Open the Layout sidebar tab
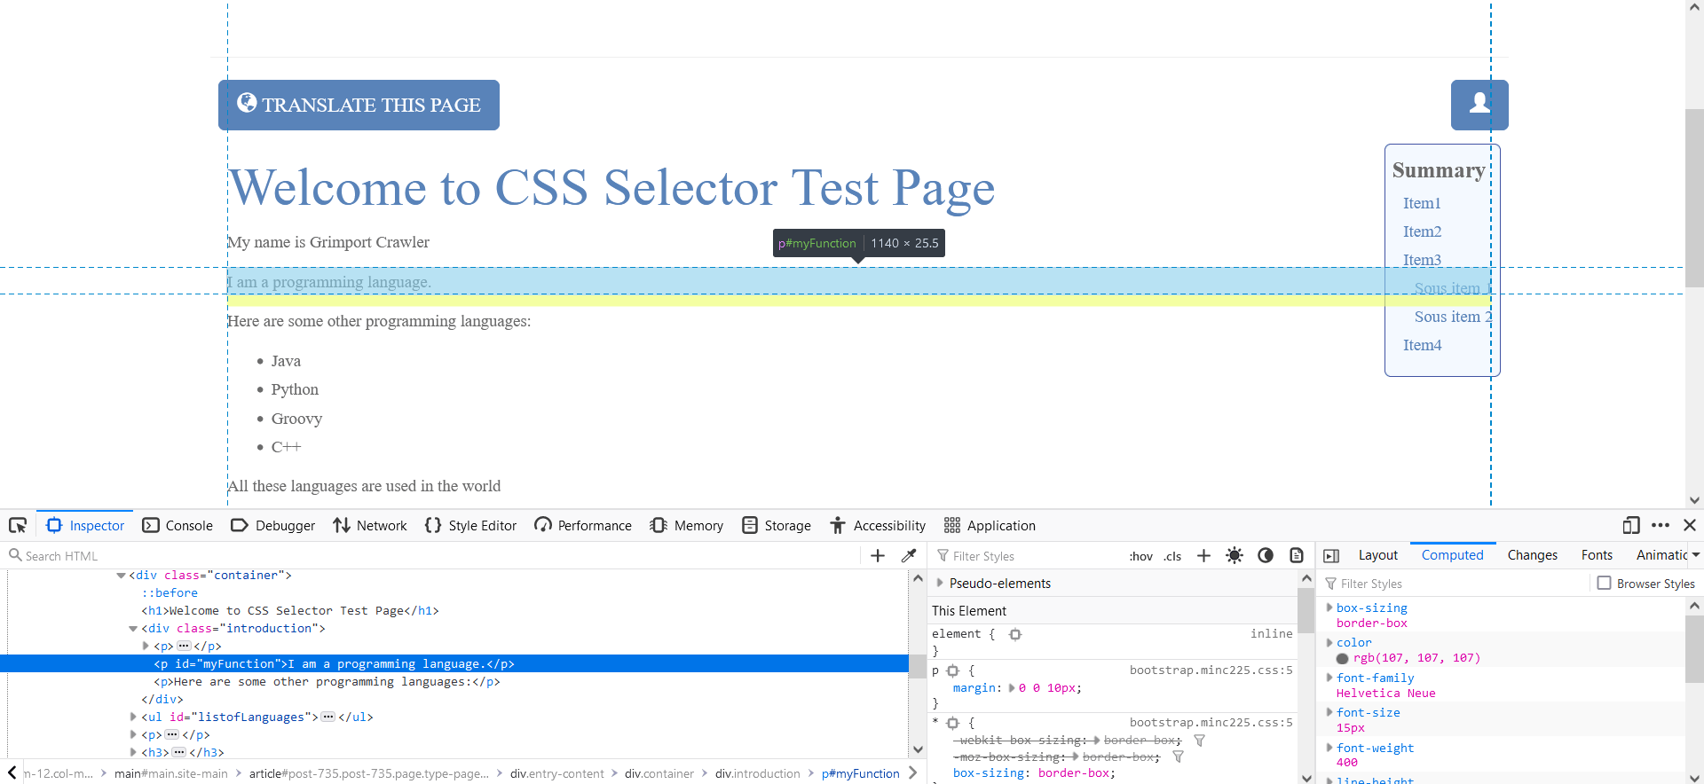This screenshot has width=1704, height=784. (1377, 555)
